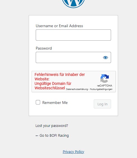Viewport: 137px width, 158px height.
Task: Click the Username or Email Address label
Action: 59,26
